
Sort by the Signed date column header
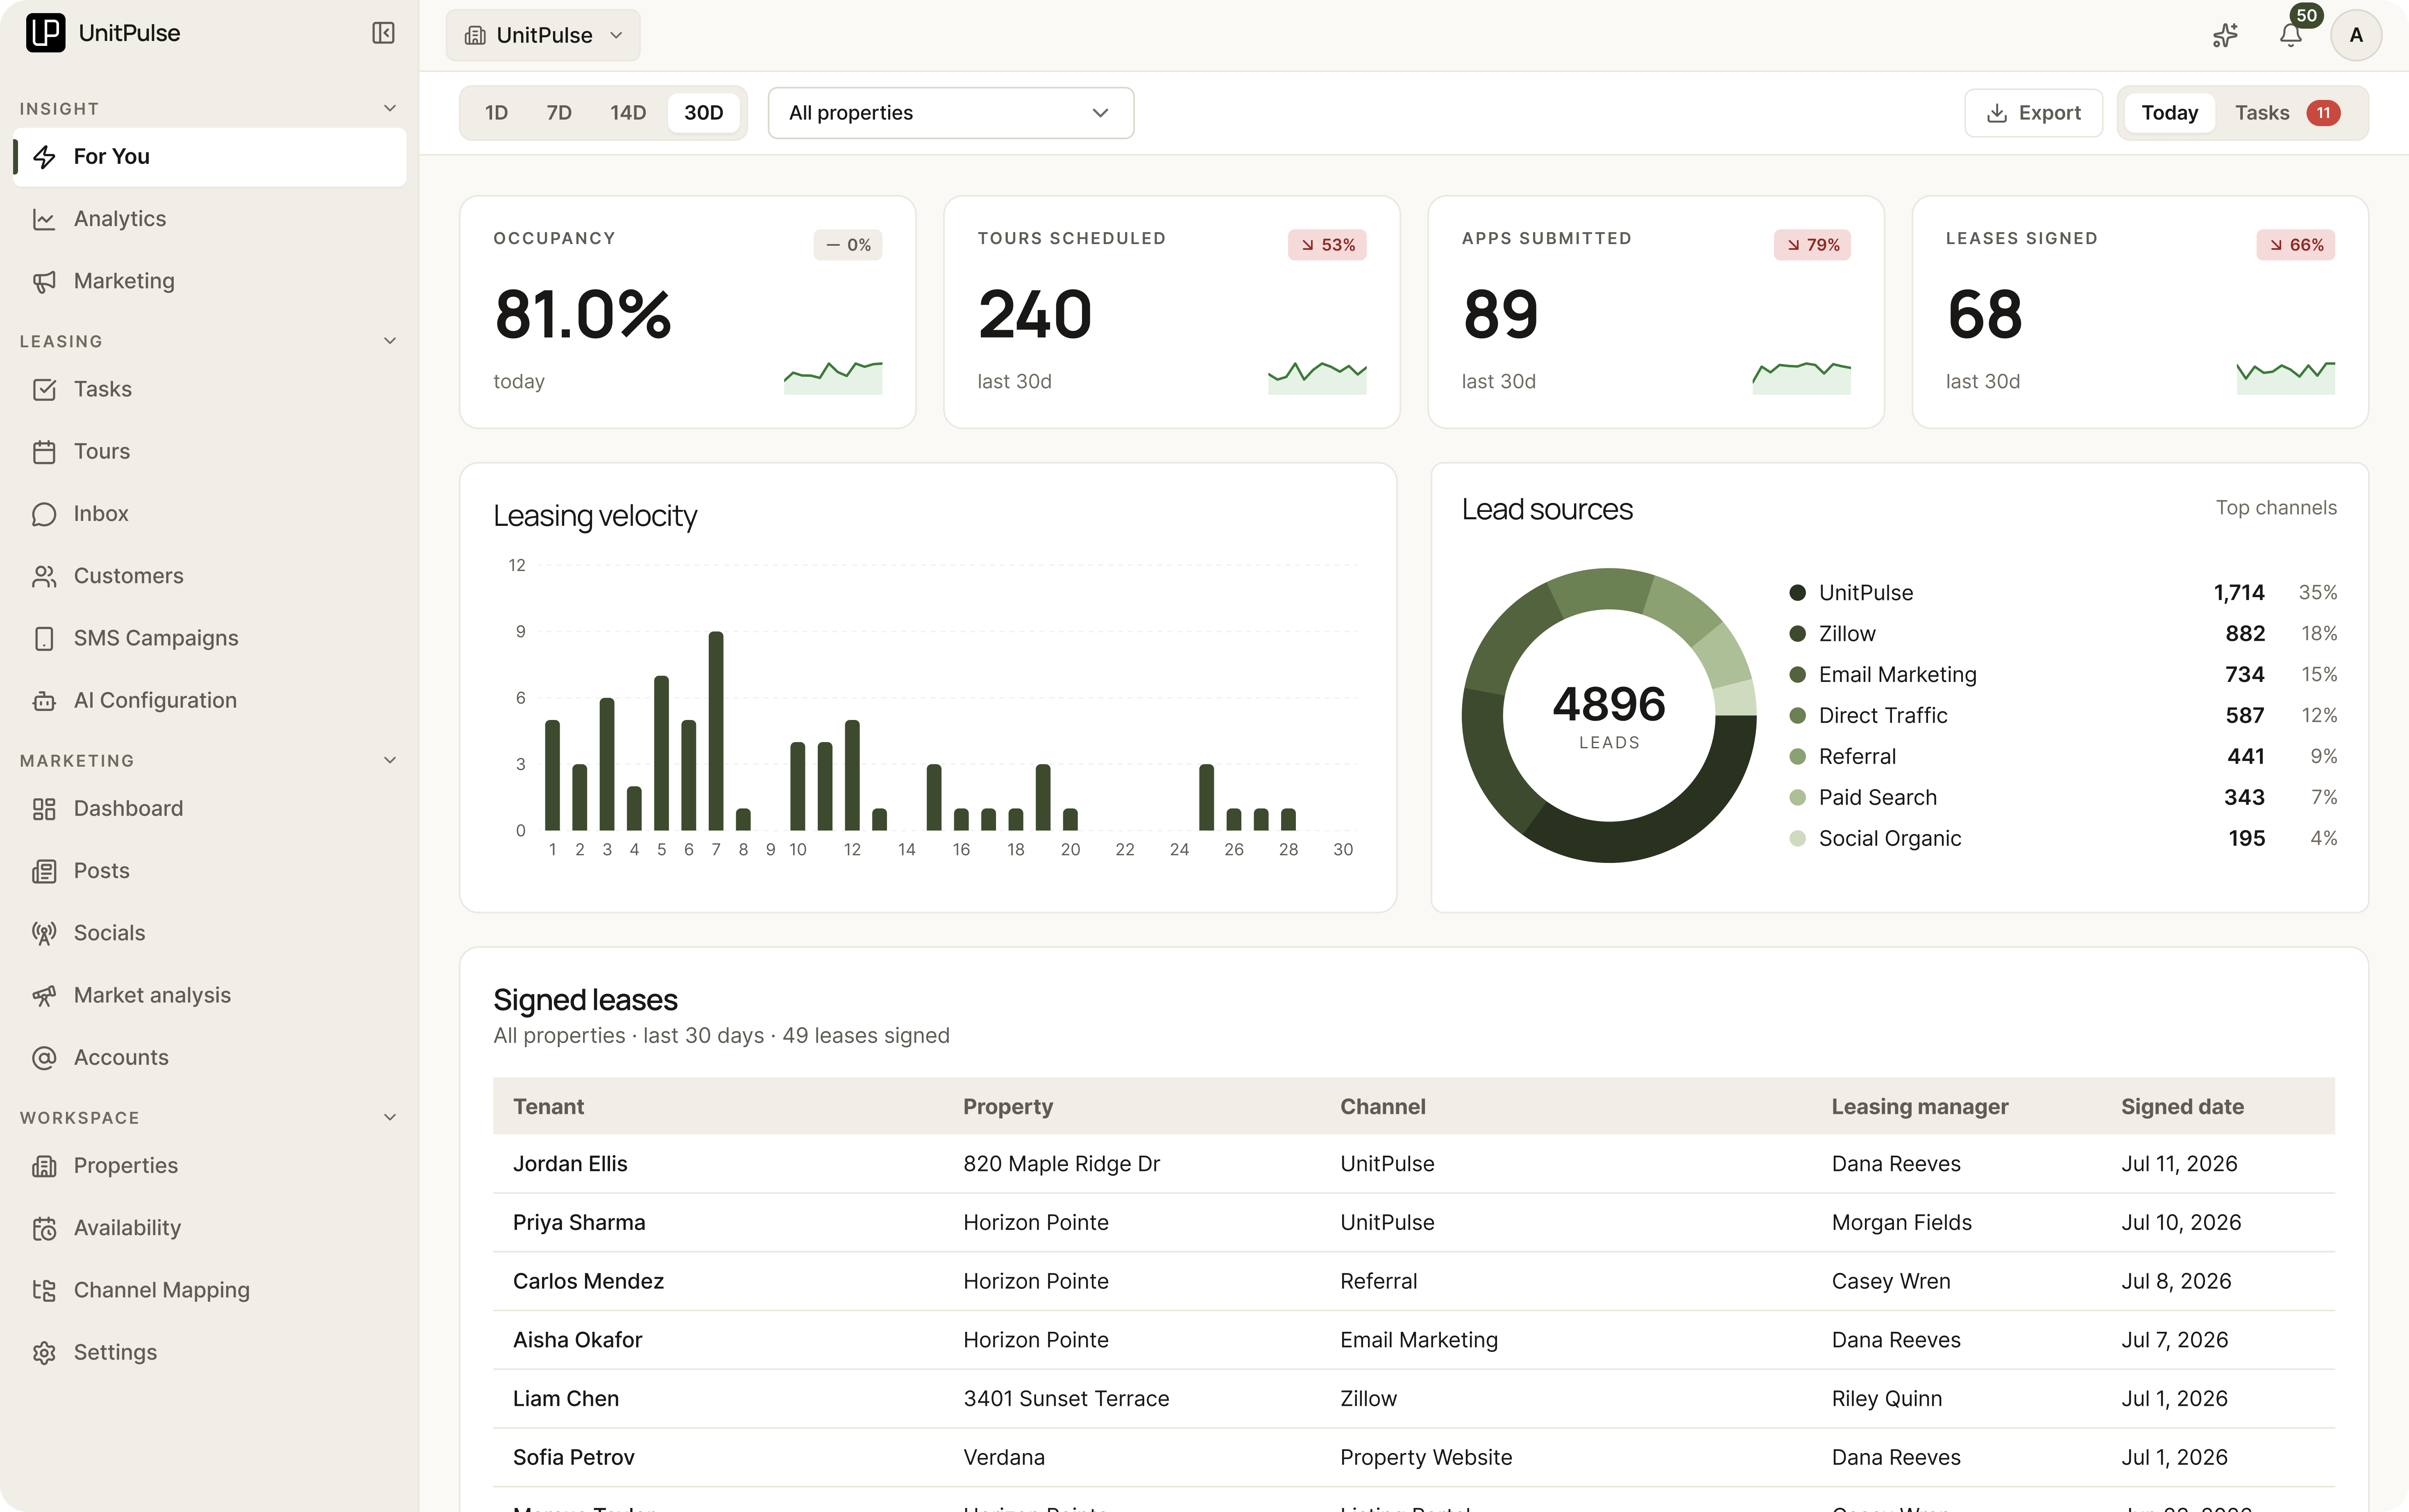pyautogui.click(x=2182, y=1107)
